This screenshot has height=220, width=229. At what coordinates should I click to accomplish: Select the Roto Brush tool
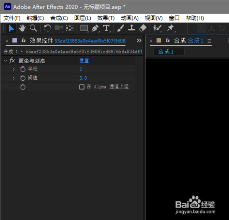pyautogui.click(x=157, y=28)
